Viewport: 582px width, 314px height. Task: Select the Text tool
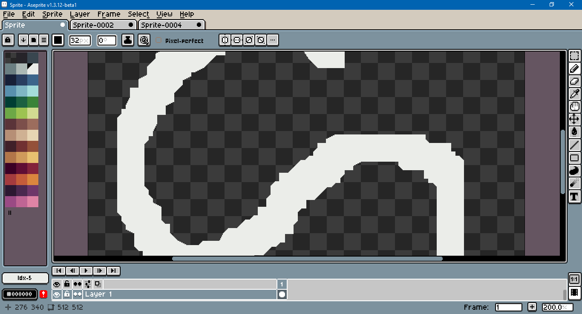574,196
